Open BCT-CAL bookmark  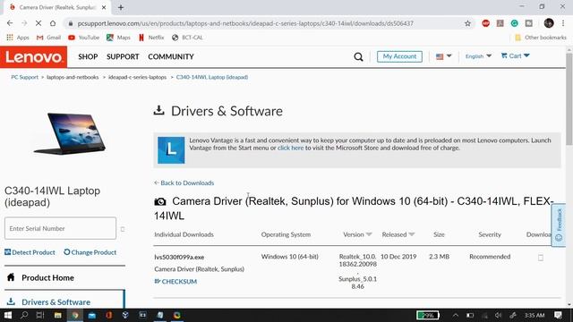point(187,38)
